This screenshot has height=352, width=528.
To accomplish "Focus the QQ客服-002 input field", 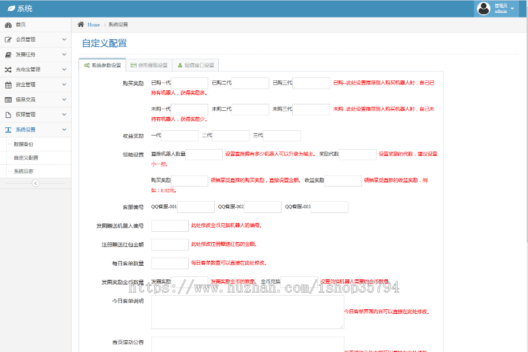I will (x=263, y=207).
